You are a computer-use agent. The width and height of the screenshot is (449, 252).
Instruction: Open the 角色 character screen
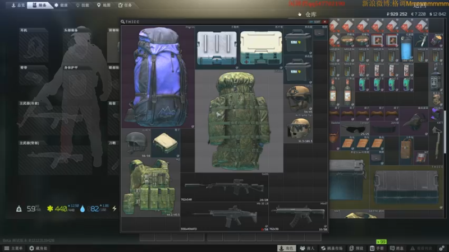pos(286,248)
